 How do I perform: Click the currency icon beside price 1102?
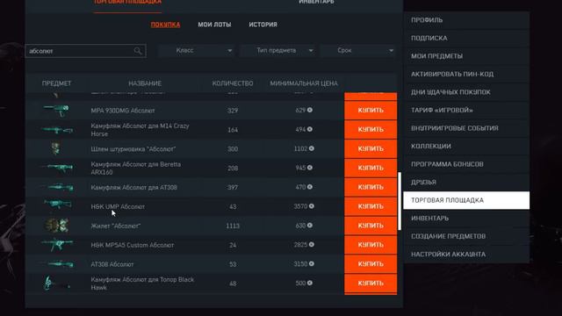(312, 148)
